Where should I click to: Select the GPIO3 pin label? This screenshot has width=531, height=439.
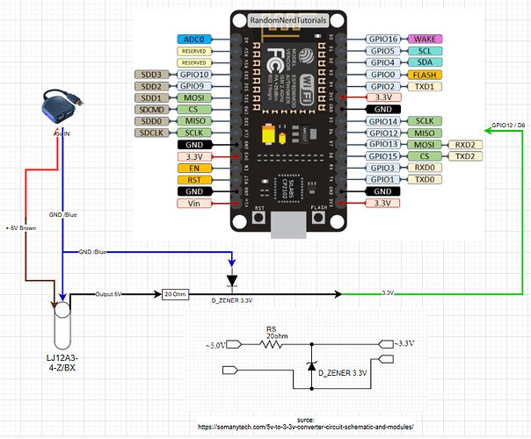click(x=382, y=168)
